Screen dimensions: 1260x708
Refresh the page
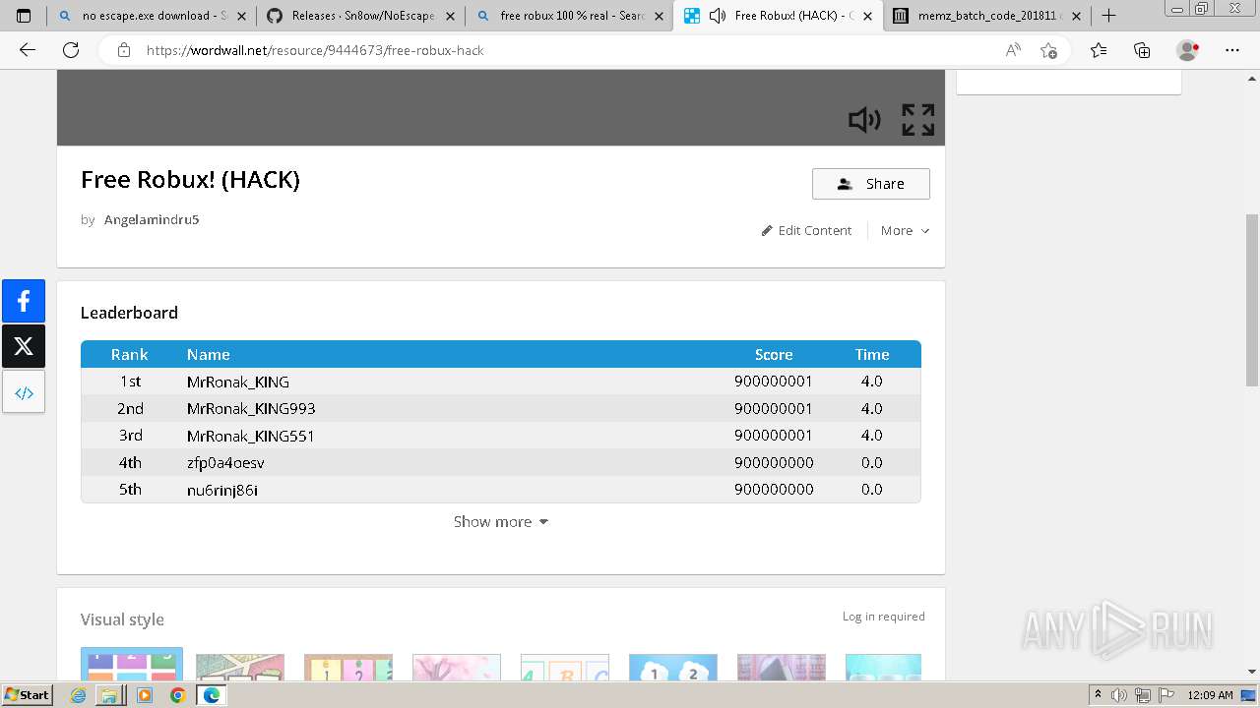click(71, 50)
